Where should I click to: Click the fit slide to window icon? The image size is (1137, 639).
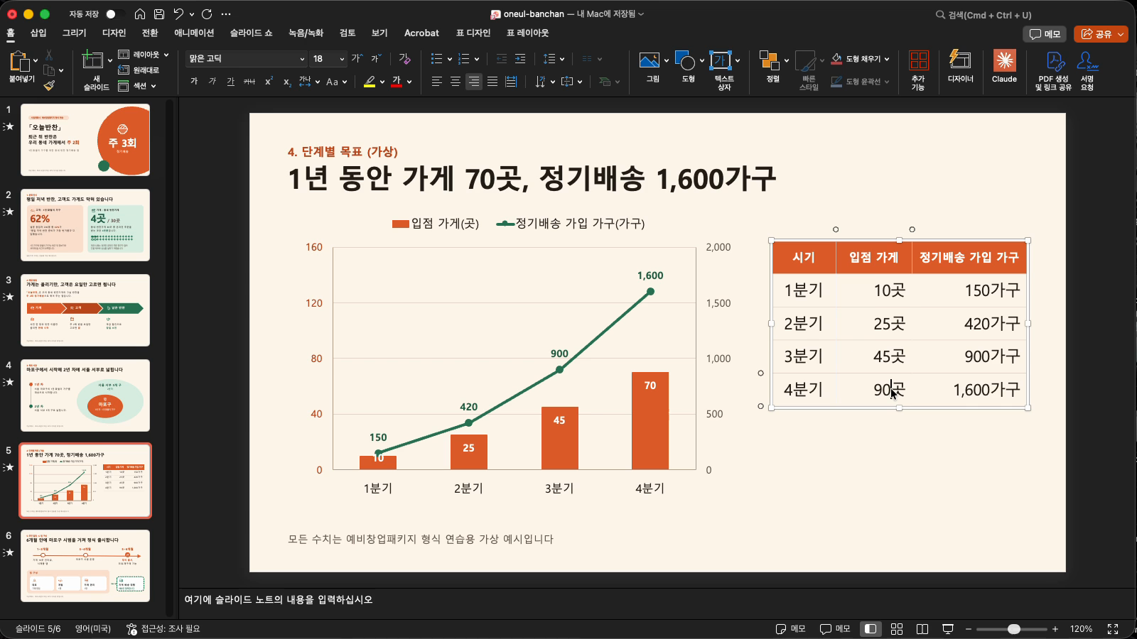[1113, 629]
